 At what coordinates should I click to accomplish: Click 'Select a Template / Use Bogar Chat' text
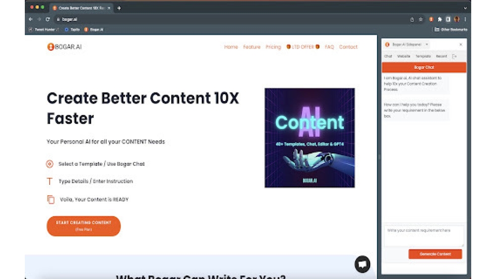coord(102,164)
